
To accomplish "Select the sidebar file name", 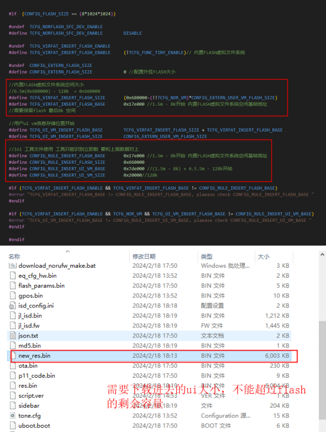I will coord(29,405).
